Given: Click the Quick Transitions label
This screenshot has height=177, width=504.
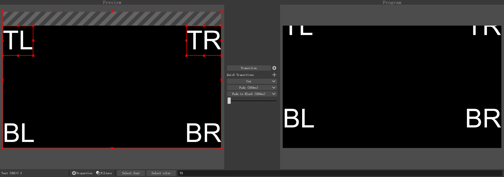Looking at the screenshot, I should coord(240,75).
